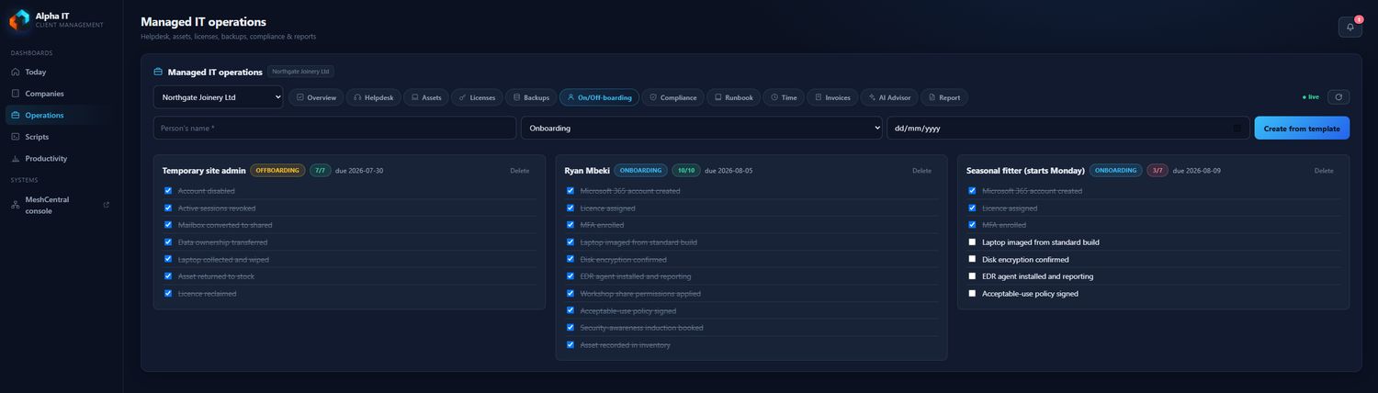Click the external link icon beside MeshCentral
1378x393 pixels.
(106, 205)
